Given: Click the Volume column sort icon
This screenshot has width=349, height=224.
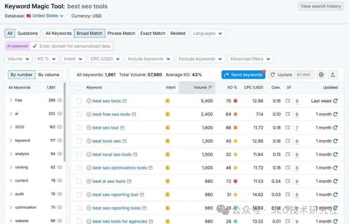Looking at the screenshot, I should point(210,87).
